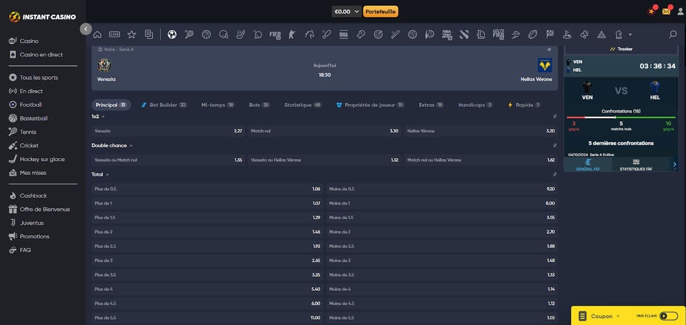Switch to the Principal tab
686x325 pixels.
[111, 105]
